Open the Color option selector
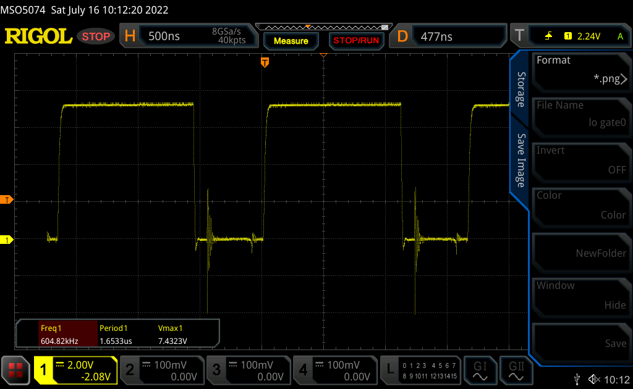This screenshot has height=389, width=633. pos(581,206)
